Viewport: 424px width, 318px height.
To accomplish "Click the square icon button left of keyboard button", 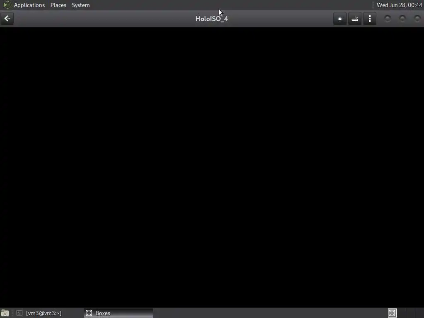I will (340, 19).
